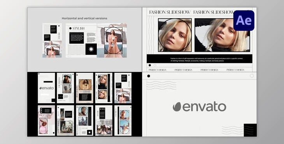284x144 pixels.
Task: Open the blonde portrait inside the circle frame
Action: pyautogui.click(x=175, y=35)
